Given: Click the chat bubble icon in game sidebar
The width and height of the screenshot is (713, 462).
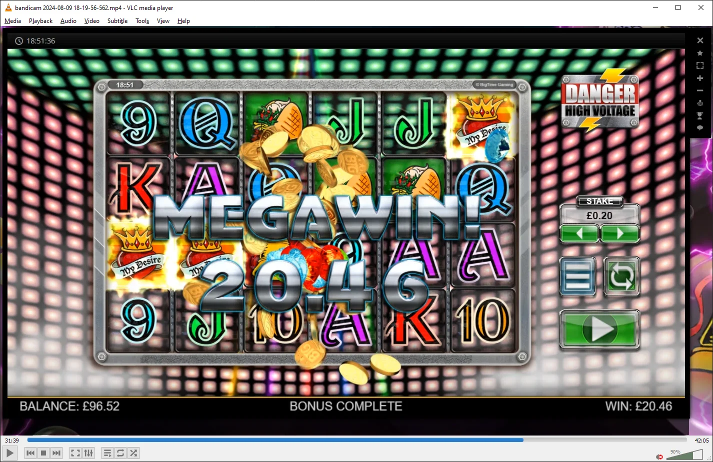Looking at the screenshot, I should (700, 128).
